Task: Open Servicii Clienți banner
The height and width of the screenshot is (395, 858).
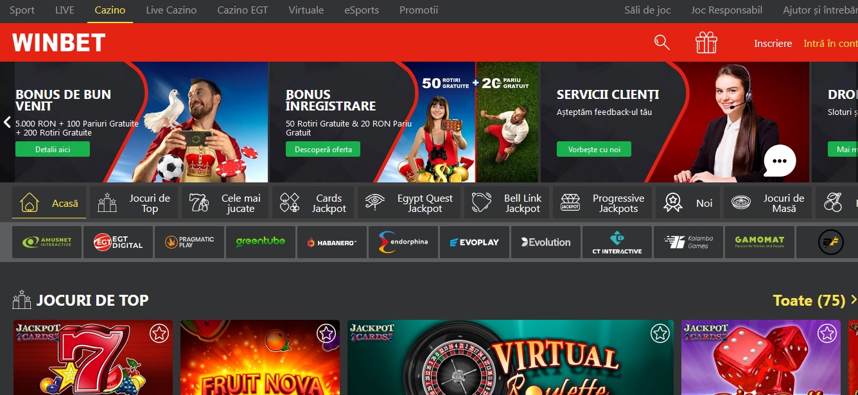Action: [675, 122]
